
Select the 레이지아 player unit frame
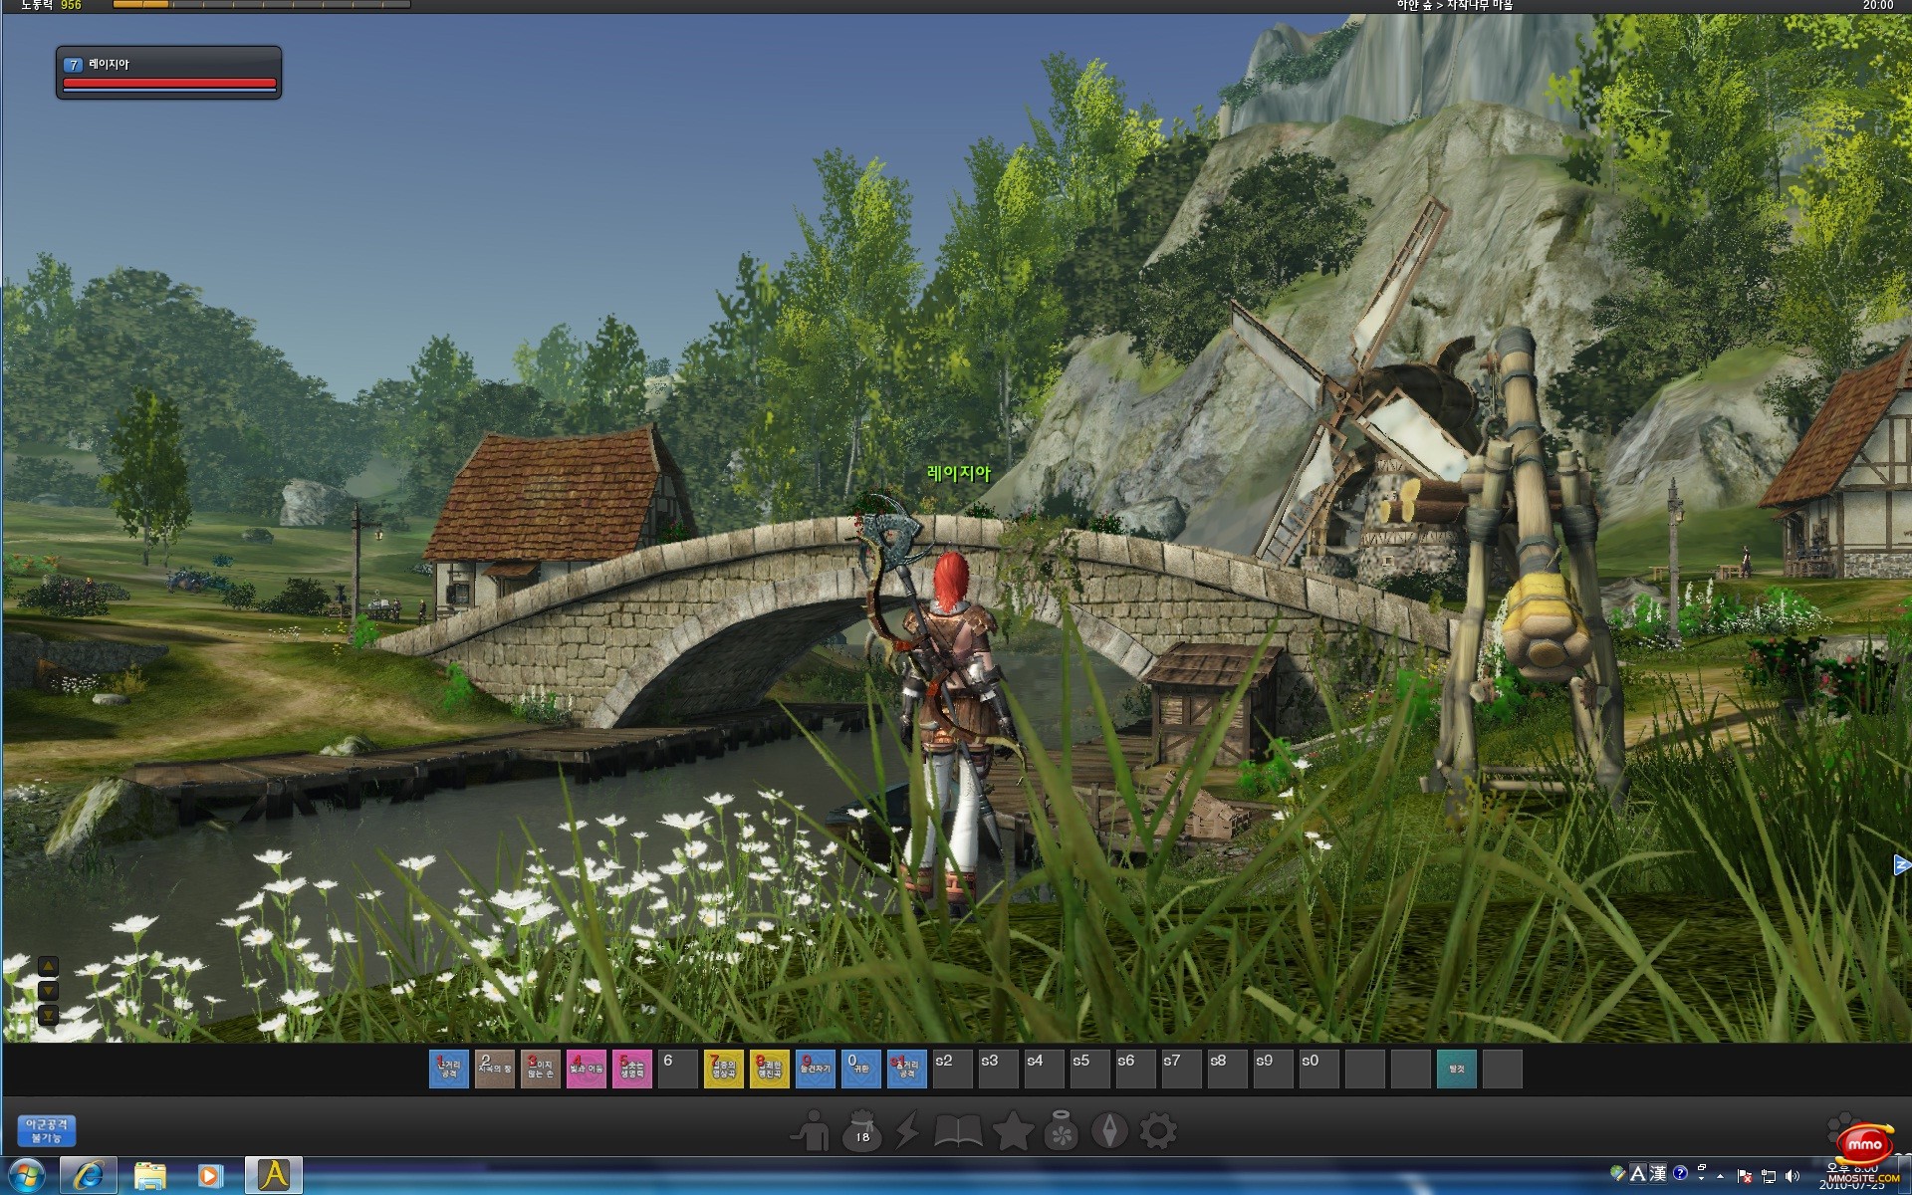pyautogui.click(x=168, y=73)
